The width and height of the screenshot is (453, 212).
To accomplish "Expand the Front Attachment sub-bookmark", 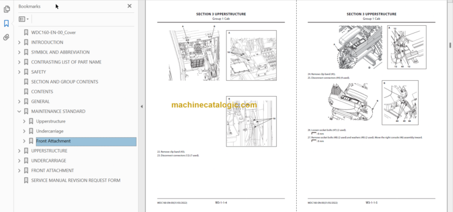I will (x=24, y=141).
